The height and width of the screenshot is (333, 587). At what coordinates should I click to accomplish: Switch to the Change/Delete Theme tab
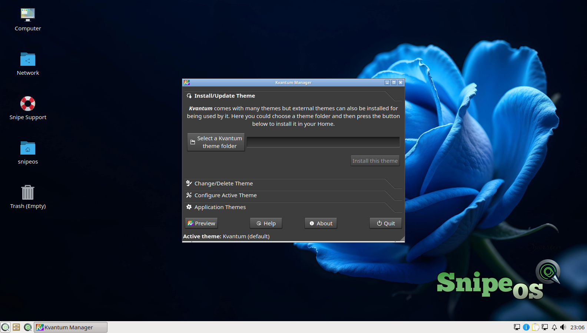pos(293,184)
